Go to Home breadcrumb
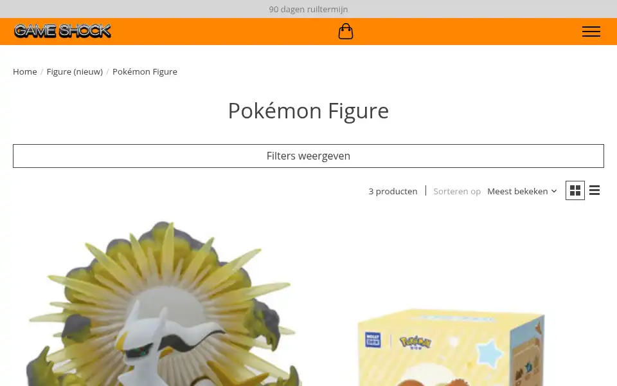The height and width of the screenshot is (386, 617). pos(25,71)
